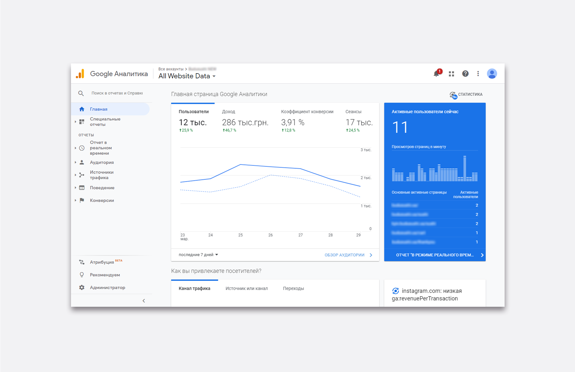The width and height of the screenshot is (575, 372).
Task: Switch to Источник или канал tab
Action: pyautogui.click(x=246, y=289)
